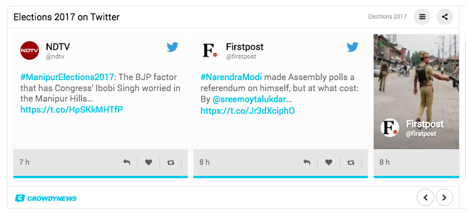Screen dimensions: 466x213
Task: Click the Crowdynews logo
Action: [46, 198]
